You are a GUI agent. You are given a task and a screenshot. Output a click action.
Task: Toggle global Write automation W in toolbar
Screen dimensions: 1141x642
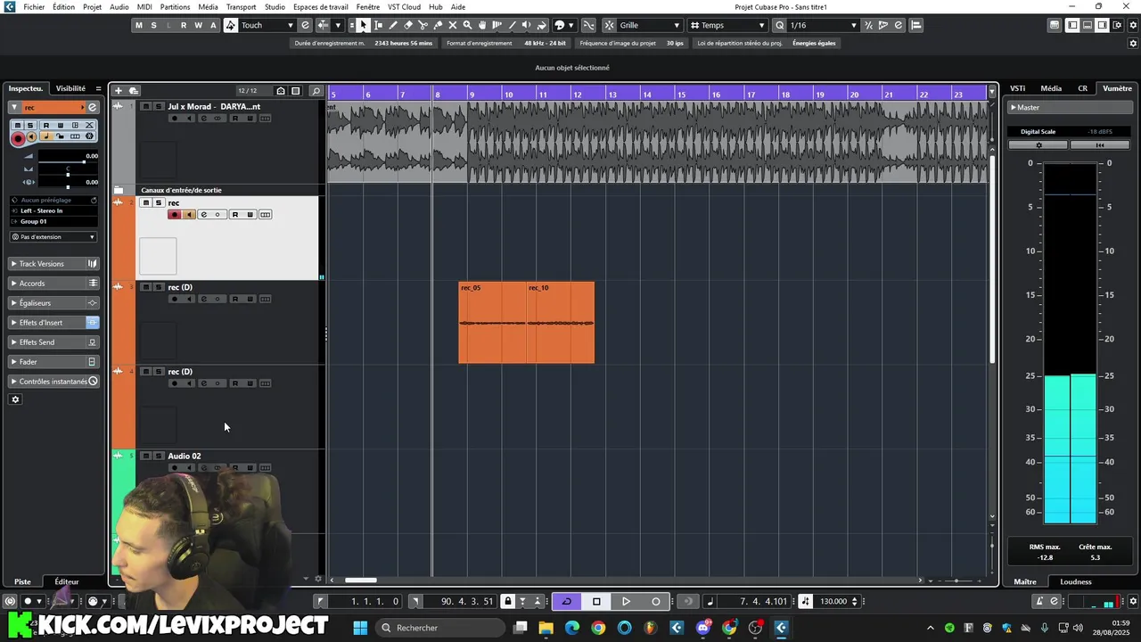[x=198, y=25]
